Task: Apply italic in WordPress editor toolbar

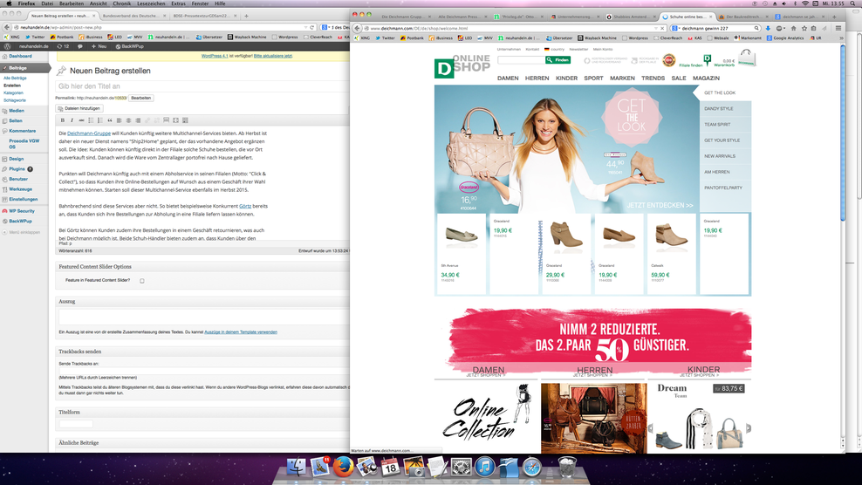Action: point(72,120)
